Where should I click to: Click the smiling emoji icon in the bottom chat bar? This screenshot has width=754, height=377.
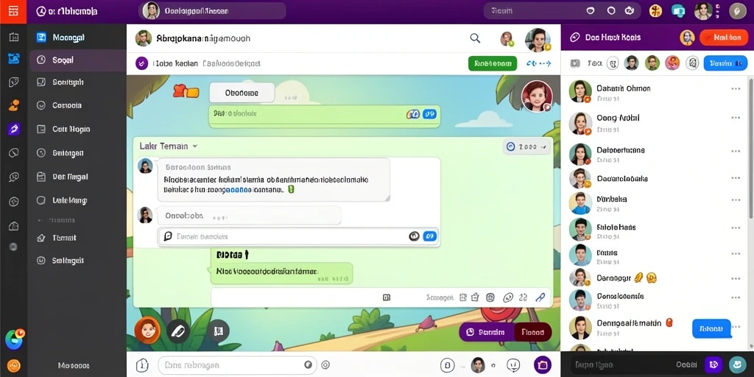(x=514, y=365)
